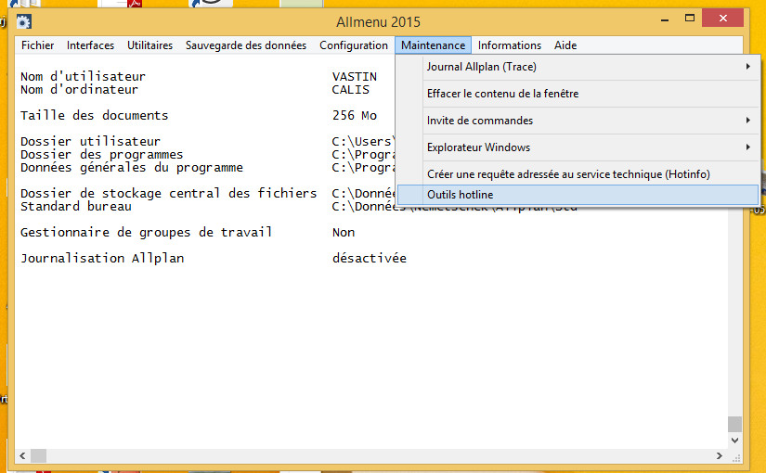Click arrow next to Journal Allplan (Trace)
The height and width of the screenshot is (473, 766).
point(748,67)
